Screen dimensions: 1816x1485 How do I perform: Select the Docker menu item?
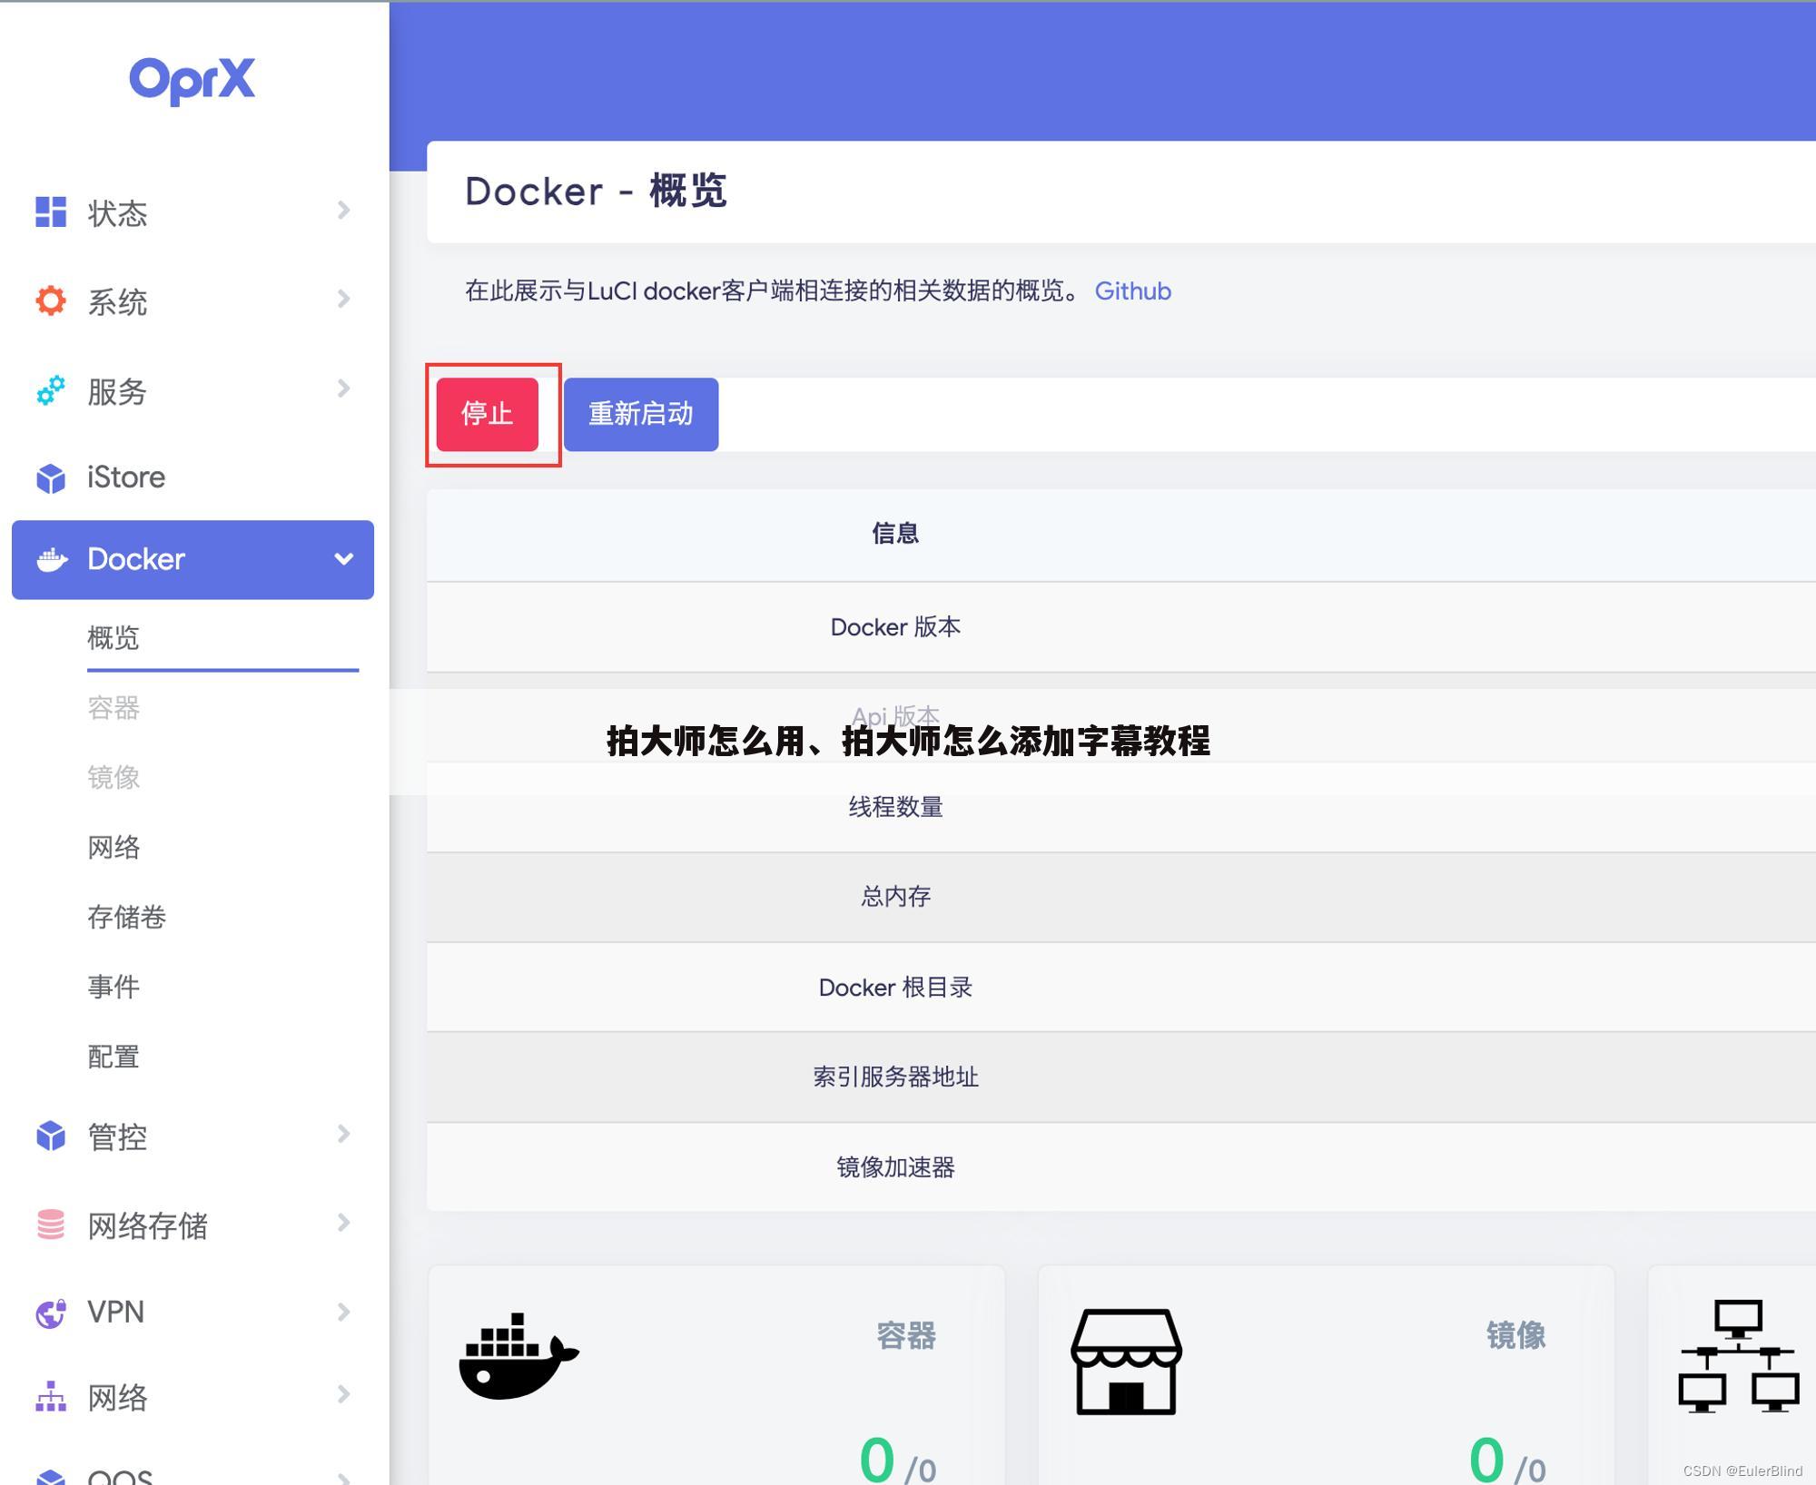pyautogui.click(x=192, y=559)
